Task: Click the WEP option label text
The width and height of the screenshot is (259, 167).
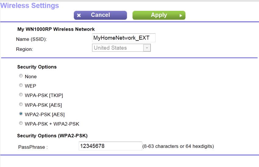Action: 30,86
